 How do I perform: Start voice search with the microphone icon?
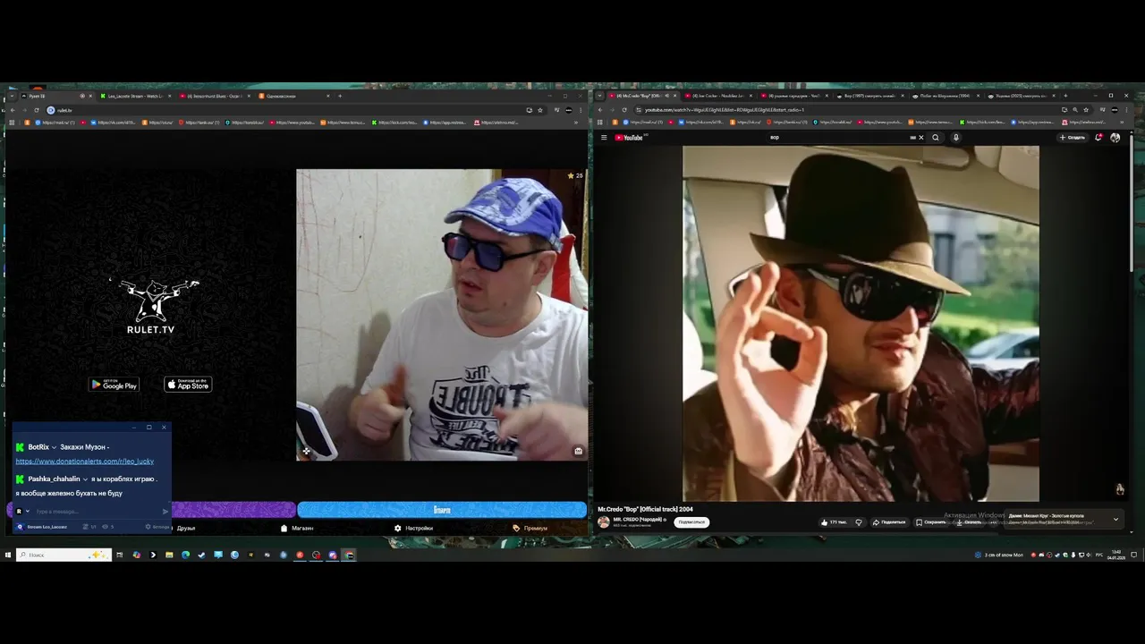(x=955, y=138)
